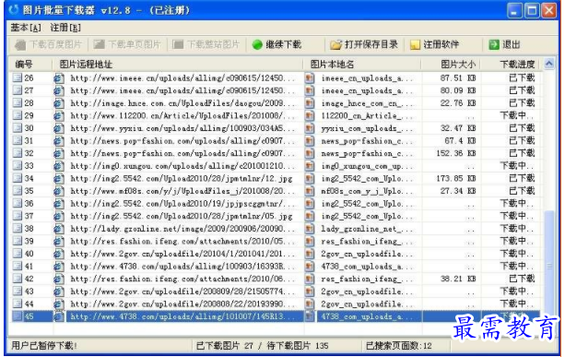The height and width of the screenshot is (357, 565).
Task: Click the browser icon in row 33
Action: [x=59, y=166]
